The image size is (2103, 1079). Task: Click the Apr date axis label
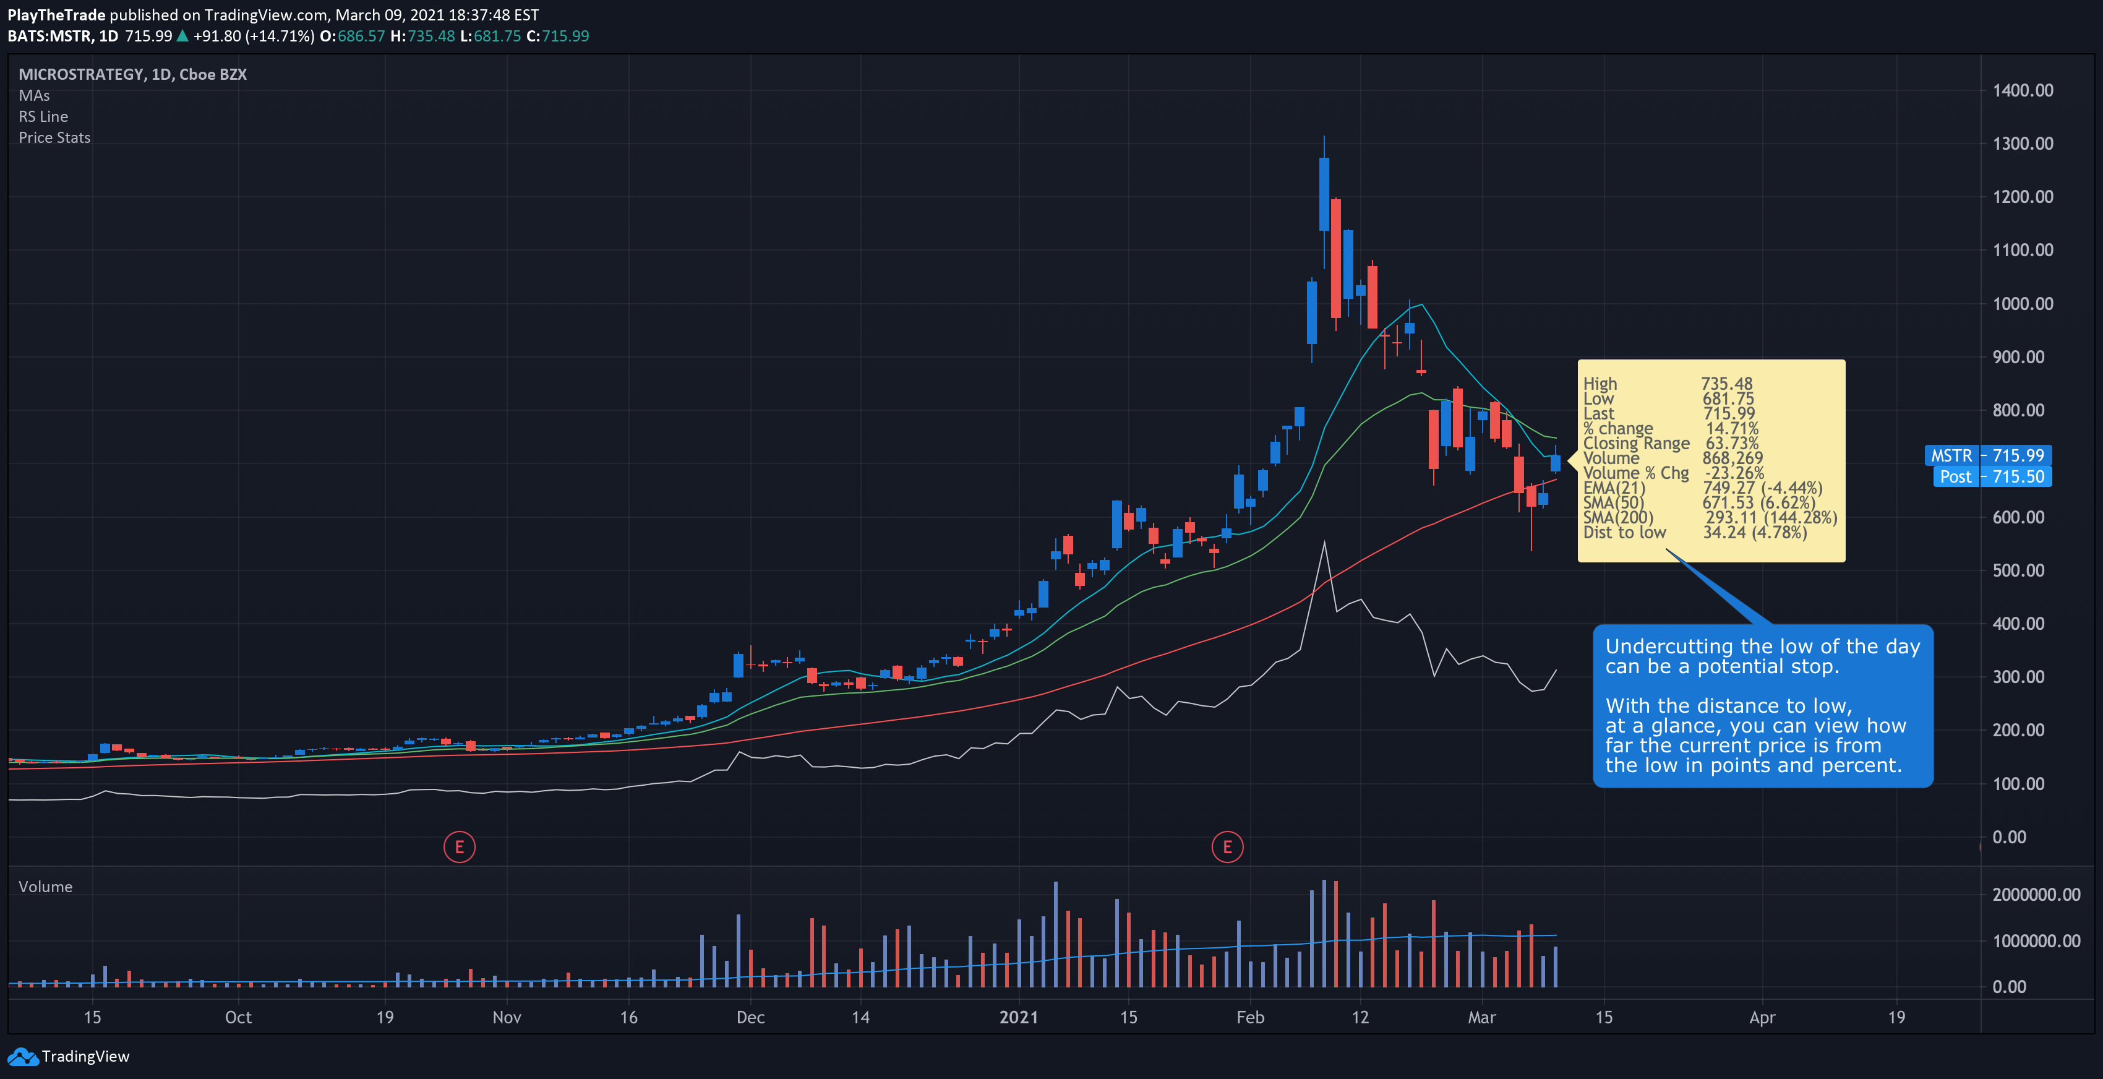(x=1763, y=1018)
